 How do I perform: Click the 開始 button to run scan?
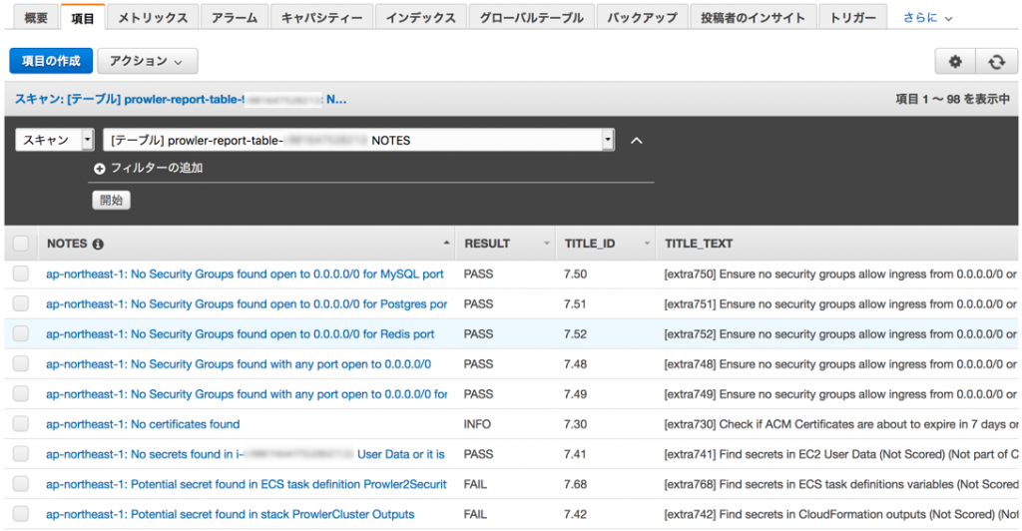[112, 200]
